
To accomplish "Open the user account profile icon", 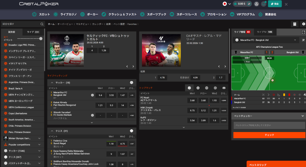I will (x=256, y=4).
